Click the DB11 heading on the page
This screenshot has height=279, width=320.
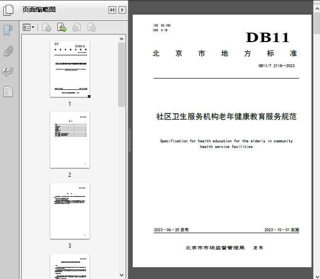coord(267,37)
